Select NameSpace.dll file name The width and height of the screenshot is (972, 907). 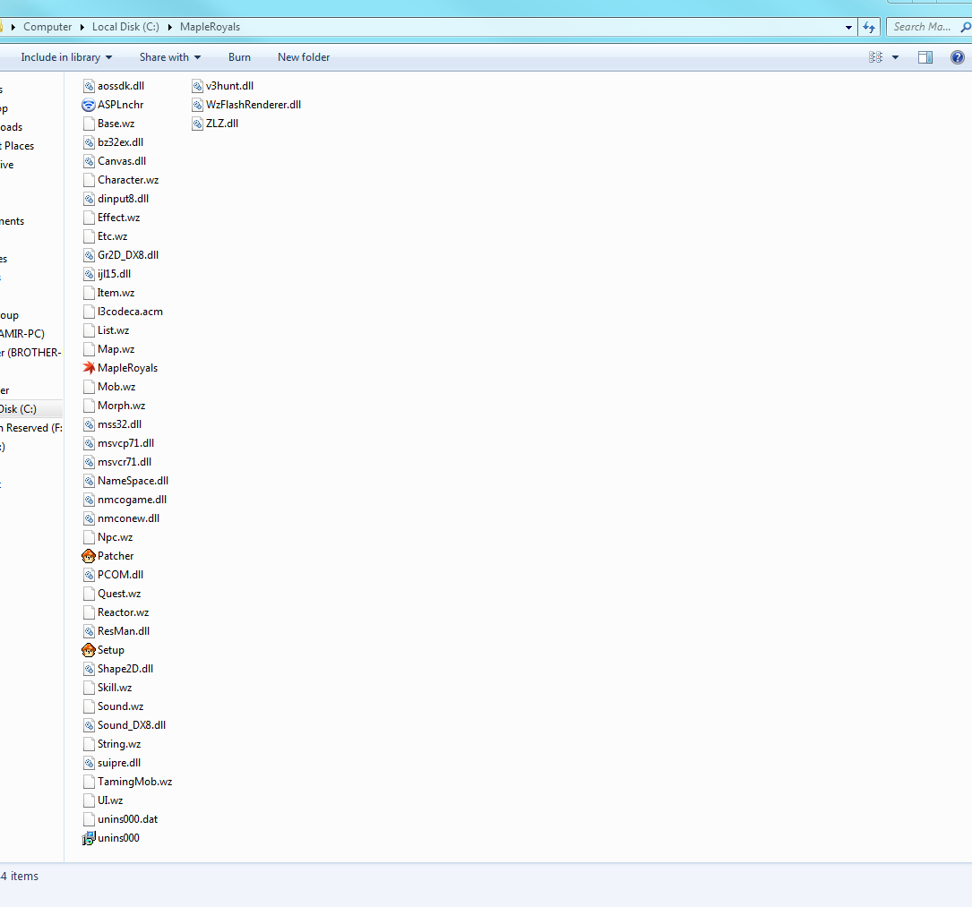[133, 482]
